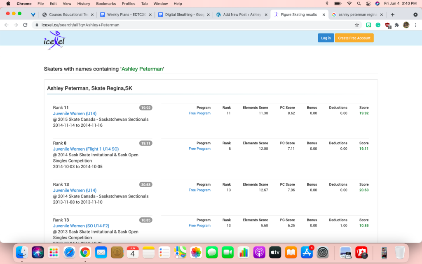Open Calendar from the Dock
Viewport: 422px width, 264px height.
click(133, 252)
